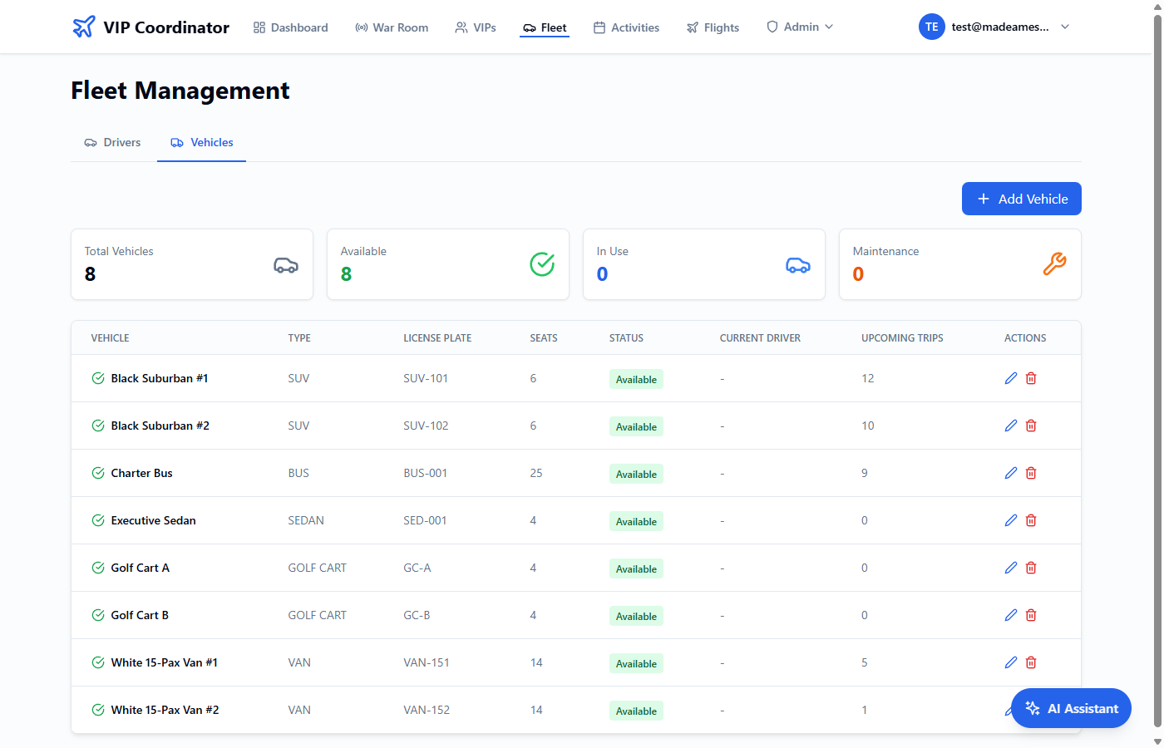
Task: Delete White 15-Pax Van #1 trash icon
Action: pyautogui.click(x=1031, y=662)
